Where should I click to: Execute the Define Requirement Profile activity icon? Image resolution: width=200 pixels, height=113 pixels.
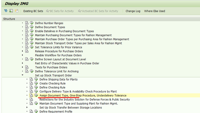36,111
